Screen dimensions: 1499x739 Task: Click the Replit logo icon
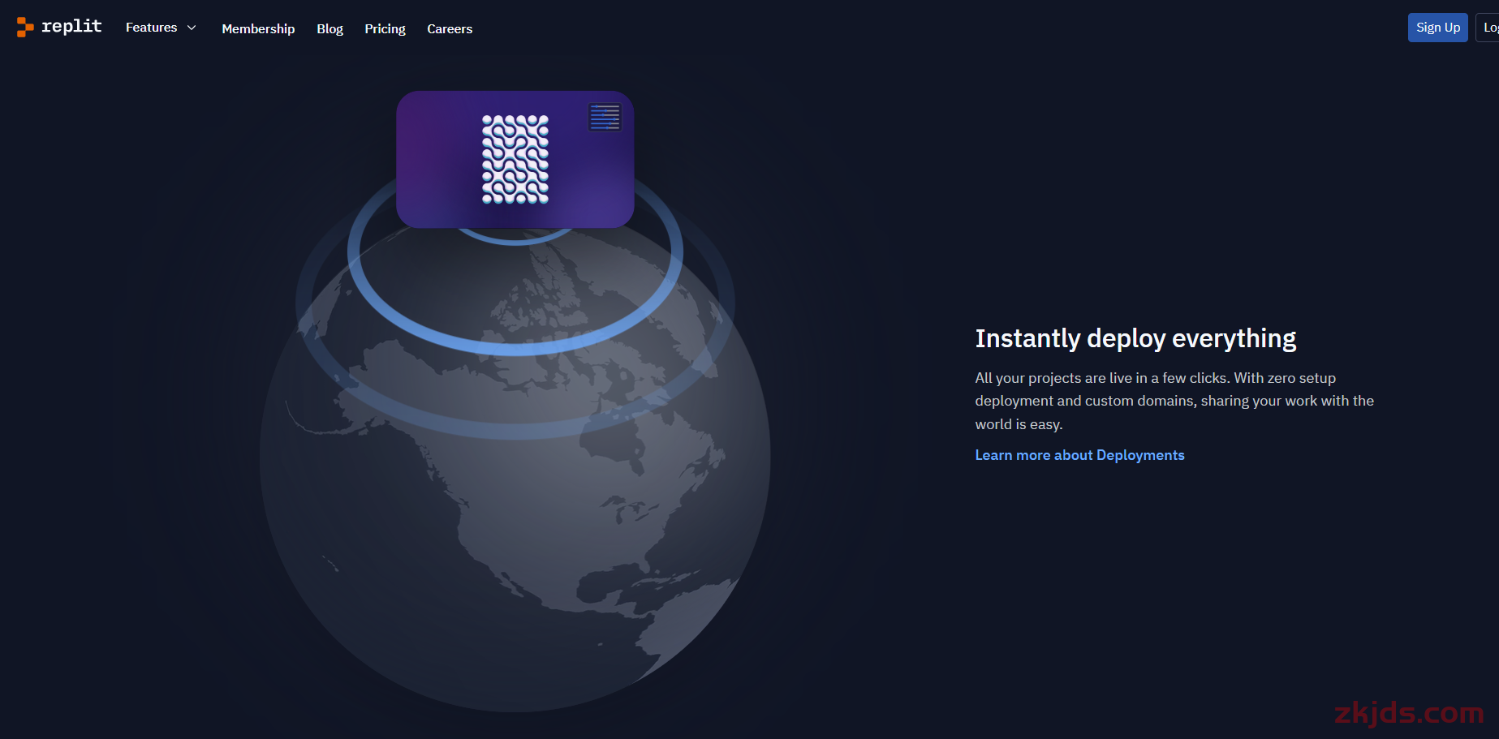coord(25,28)
